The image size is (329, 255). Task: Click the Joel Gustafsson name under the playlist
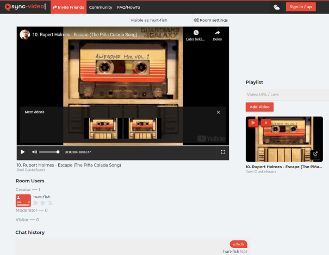260,171
